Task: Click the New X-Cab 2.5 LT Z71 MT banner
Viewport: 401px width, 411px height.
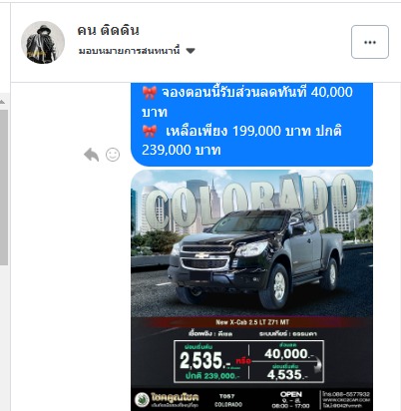Action: (x=252, y=322)
